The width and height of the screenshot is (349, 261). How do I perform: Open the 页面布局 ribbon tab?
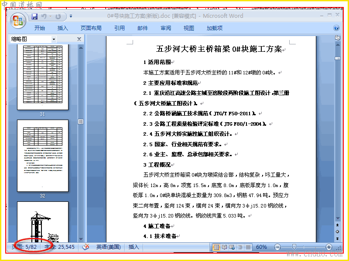[91, 28]
